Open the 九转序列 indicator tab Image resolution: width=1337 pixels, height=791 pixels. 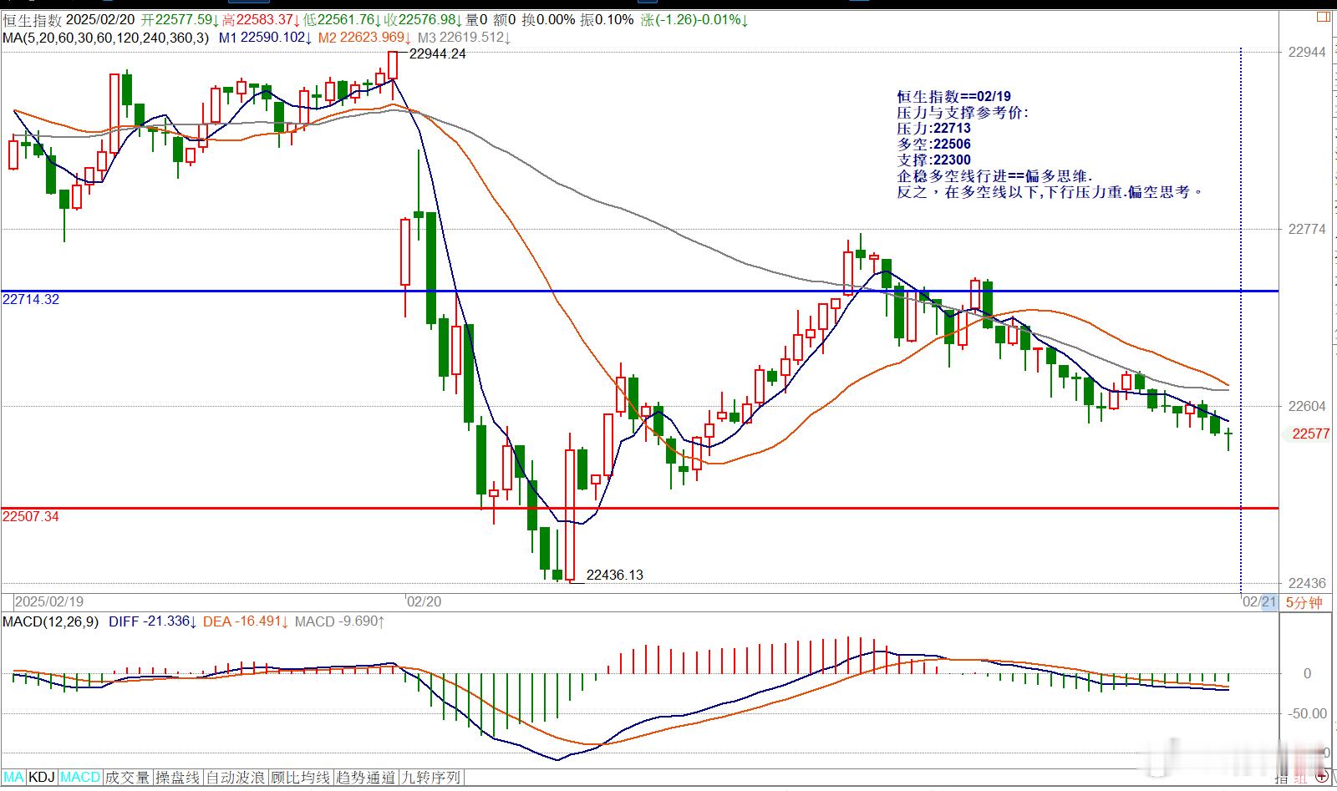pos(431,778)
